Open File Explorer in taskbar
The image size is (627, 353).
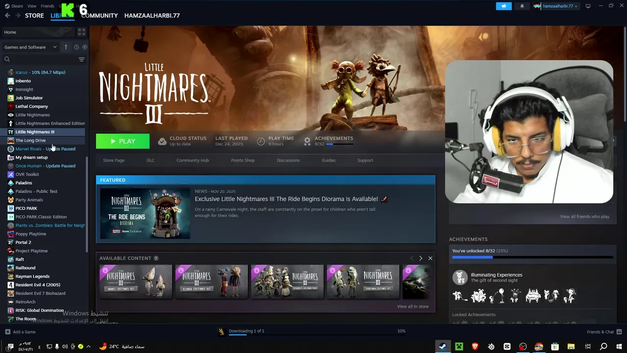pos(571,347)
